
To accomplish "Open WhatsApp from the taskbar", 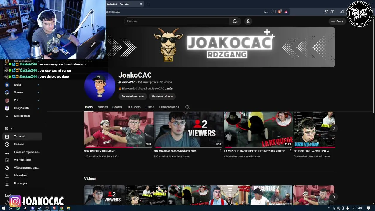I will tap(18, 208).
